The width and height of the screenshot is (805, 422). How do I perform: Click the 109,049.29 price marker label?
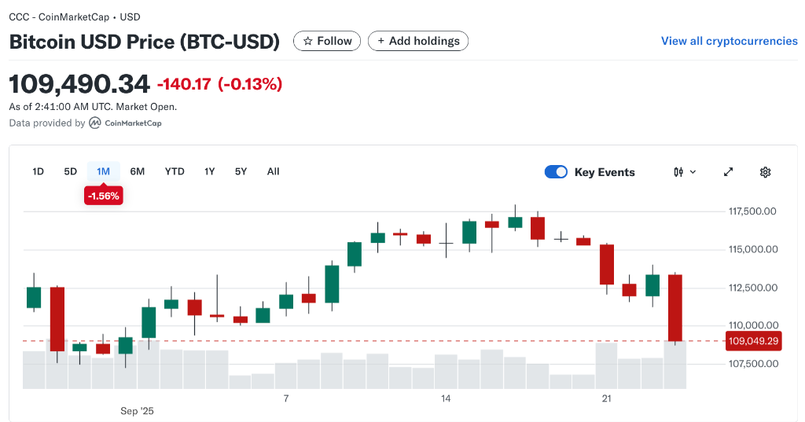point(753,341)
